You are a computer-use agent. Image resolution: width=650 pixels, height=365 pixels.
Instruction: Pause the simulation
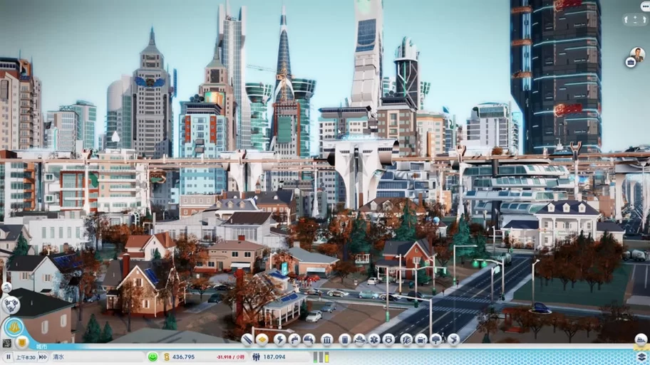click(x=9, y=356)
